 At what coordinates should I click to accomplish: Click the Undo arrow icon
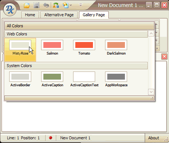coord(46,5)
